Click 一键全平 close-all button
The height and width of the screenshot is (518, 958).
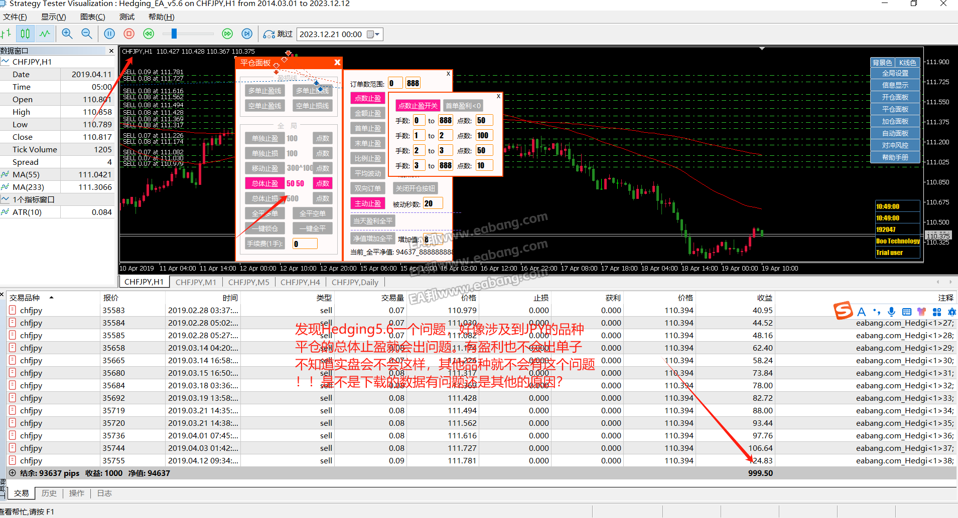click(x=312, y=228)
